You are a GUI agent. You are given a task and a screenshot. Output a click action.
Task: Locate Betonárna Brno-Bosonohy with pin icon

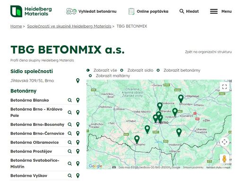point(78,124)
